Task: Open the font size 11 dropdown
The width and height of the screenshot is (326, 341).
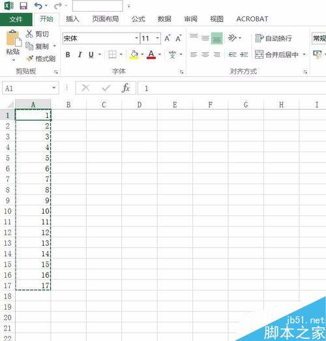Action: click(x=157, y=38)
